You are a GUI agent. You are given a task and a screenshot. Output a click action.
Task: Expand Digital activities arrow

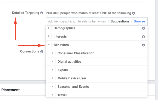tap(52, 61)
